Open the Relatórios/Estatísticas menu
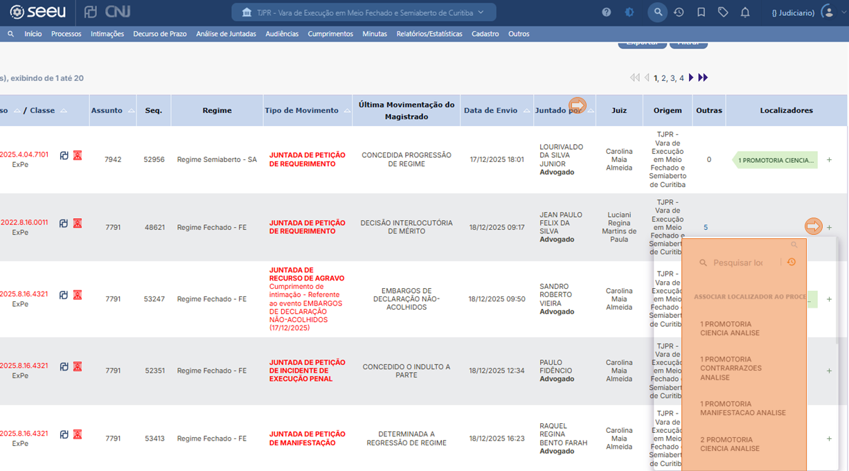849x471 pixels. pos(429,34)
